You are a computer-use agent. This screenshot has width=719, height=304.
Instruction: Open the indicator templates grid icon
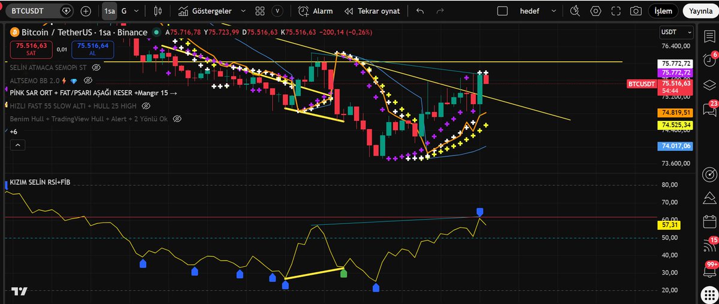259,11
